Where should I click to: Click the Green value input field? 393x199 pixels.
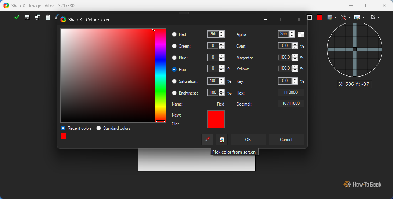(x=213, y=46)
